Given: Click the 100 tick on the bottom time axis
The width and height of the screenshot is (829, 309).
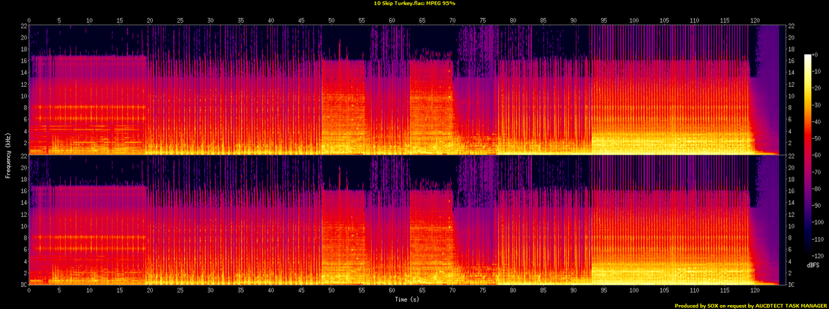Looking at the screenshot, I should click(633, 290).
